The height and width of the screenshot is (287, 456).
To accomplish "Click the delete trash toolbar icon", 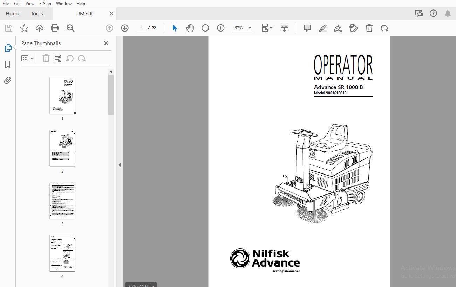I will (369, 28).
